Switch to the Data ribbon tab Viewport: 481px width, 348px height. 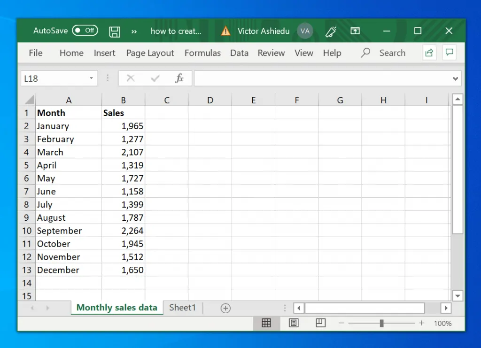coord(239,53)
